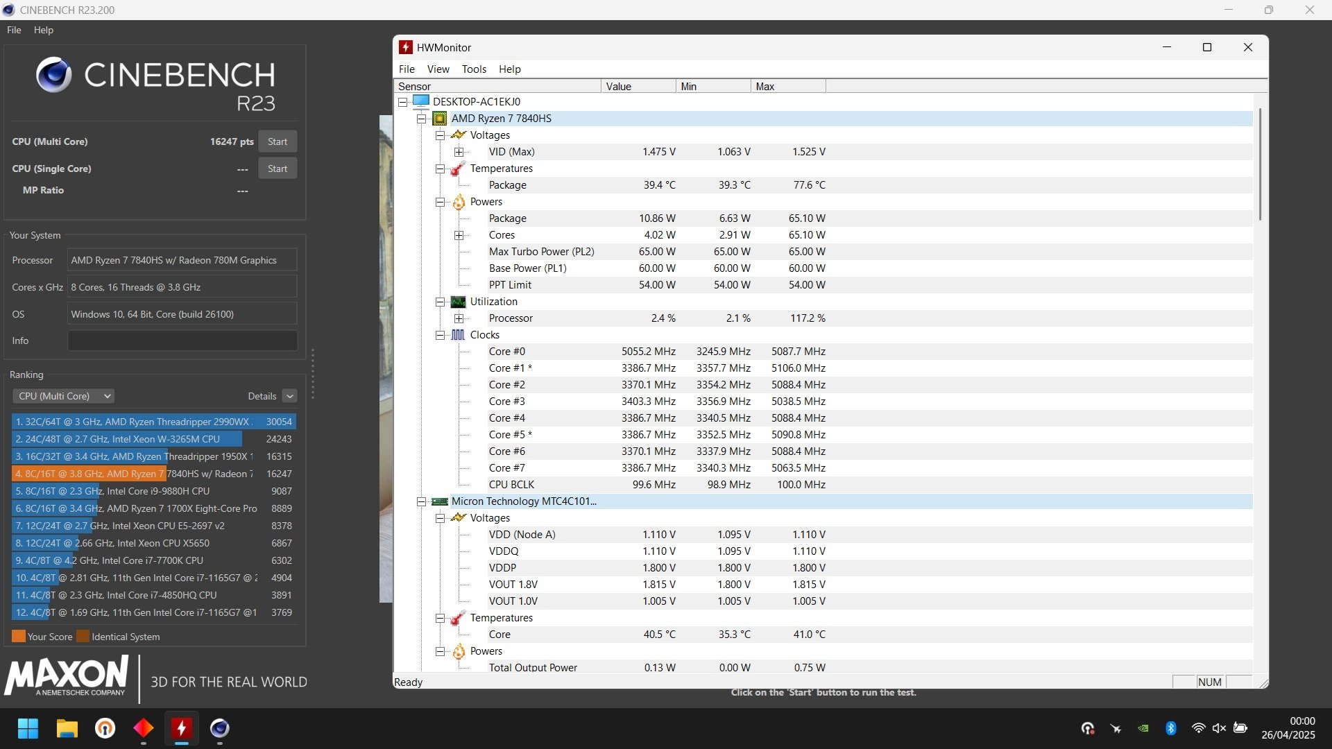Select the Threadripper 2990WX ranking row
The width and height of the screenshot is (1332, 749).
click(x=154, y=422)
